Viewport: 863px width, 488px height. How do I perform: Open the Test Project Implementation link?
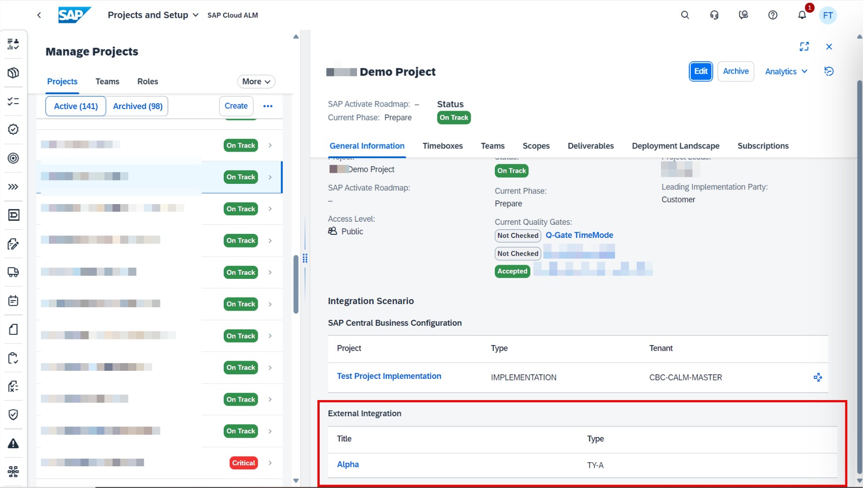point(389,376)
